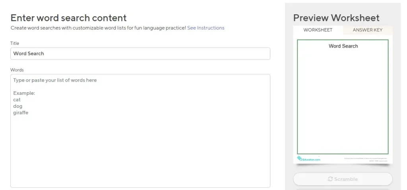407x190 pixels.
Task: Focus the Title input containing Word Search
Action: click(x=140, y=54)
